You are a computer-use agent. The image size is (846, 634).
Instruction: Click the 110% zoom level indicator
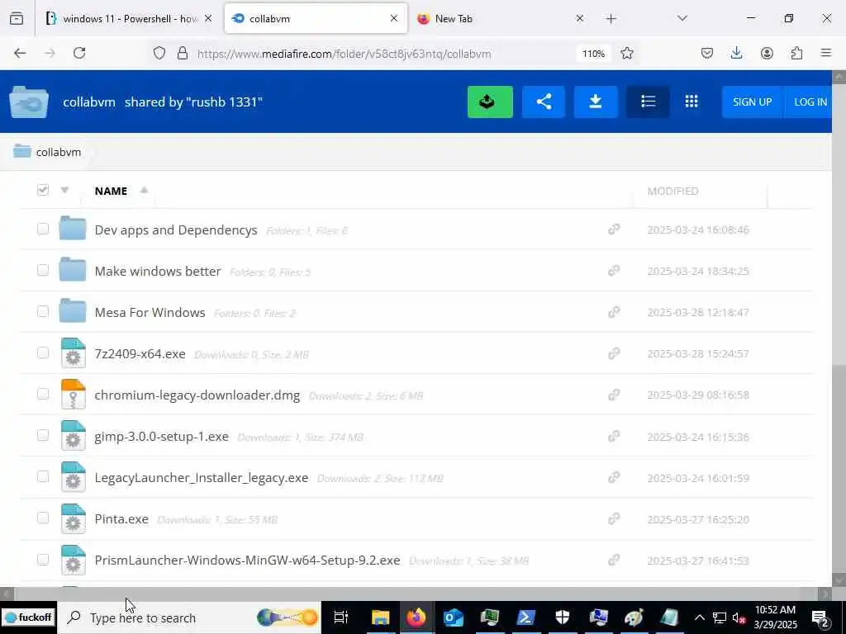point(593,54)
